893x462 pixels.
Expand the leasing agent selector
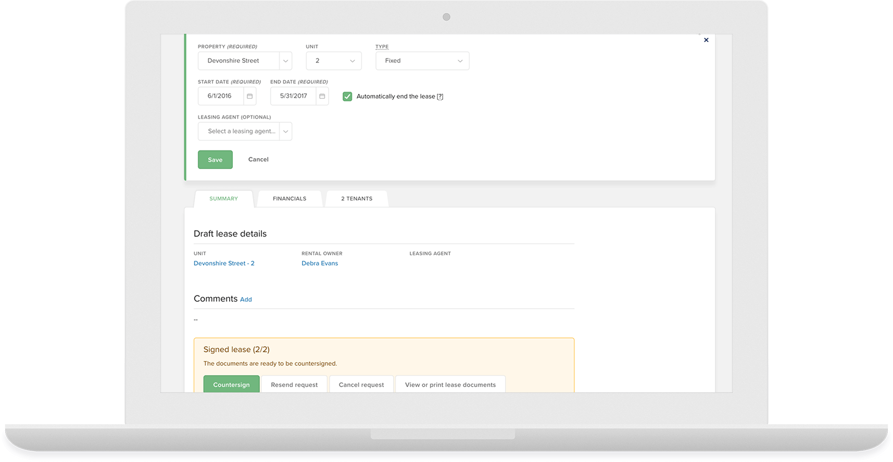(245, 131)
